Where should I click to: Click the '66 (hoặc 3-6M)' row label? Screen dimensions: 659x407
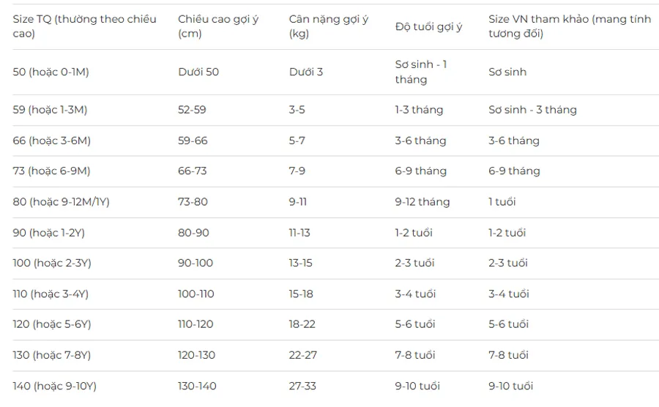pyautogui.click(x=52, y=141)
